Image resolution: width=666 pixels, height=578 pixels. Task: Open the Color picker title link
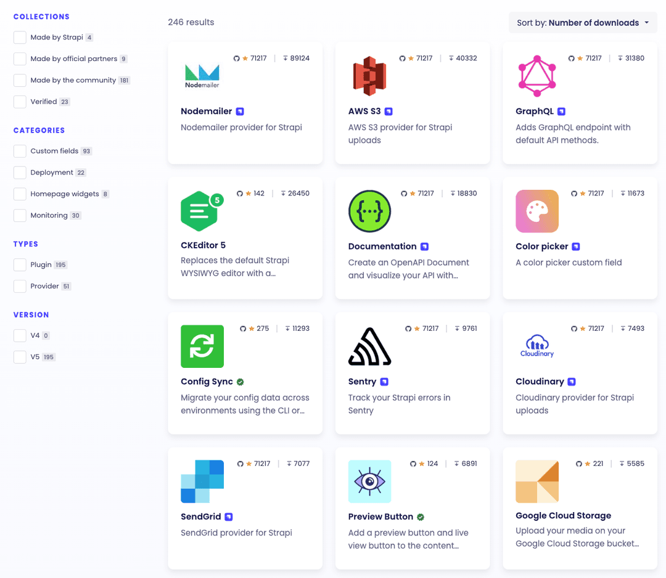pos(542,246)
